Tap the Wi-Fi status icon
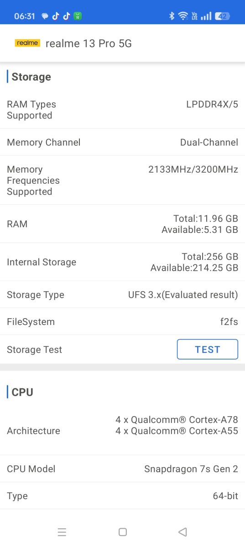 183,16
